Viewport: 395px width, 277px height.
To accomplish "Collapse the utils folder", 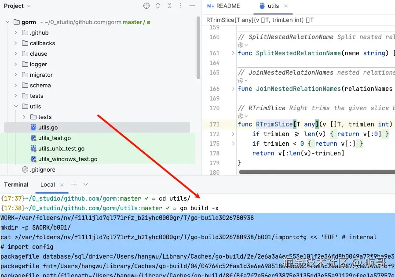I will point(16,107).
